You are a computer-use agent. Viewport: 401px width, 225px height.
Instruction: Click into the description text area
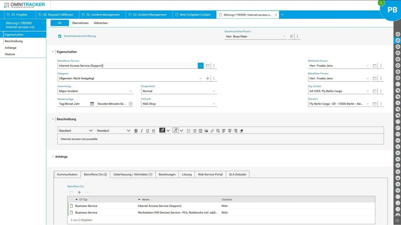click(221, 139)
